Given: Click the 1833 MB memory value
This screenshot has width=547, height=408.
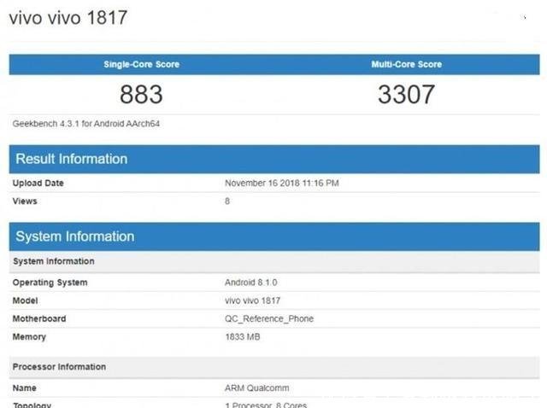Looking at the screenshot, I should 243,337.
